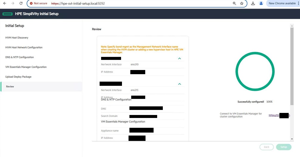The image size is (300, 157).
Task: Click the HPE SimpliVity Initial Setup title
Action: [37, 14]
